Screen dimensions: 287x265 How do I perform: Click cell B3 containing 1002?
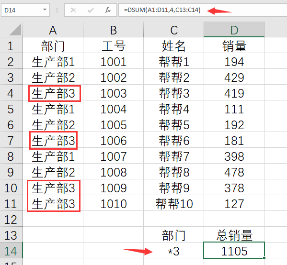113,77
